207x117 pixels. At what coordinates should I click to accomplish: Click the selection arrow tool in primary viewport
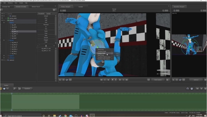coord(60,80)
